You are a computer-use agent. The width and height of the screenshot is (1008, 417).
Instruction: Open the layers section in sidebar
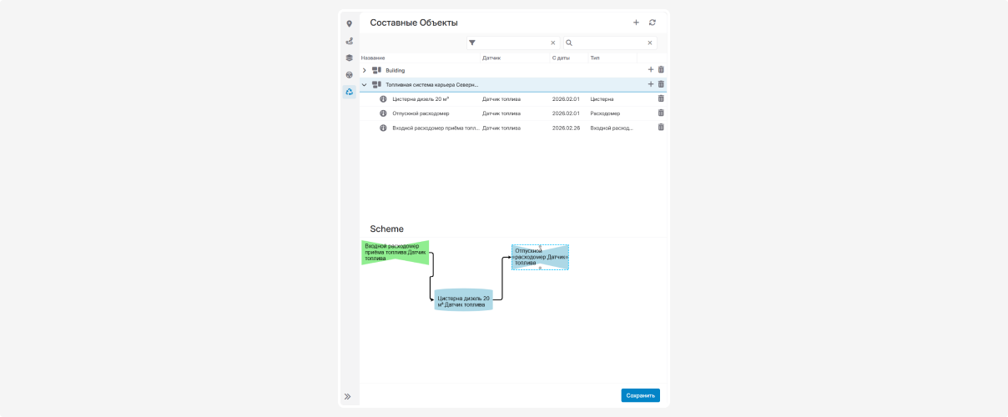point(349,58)
